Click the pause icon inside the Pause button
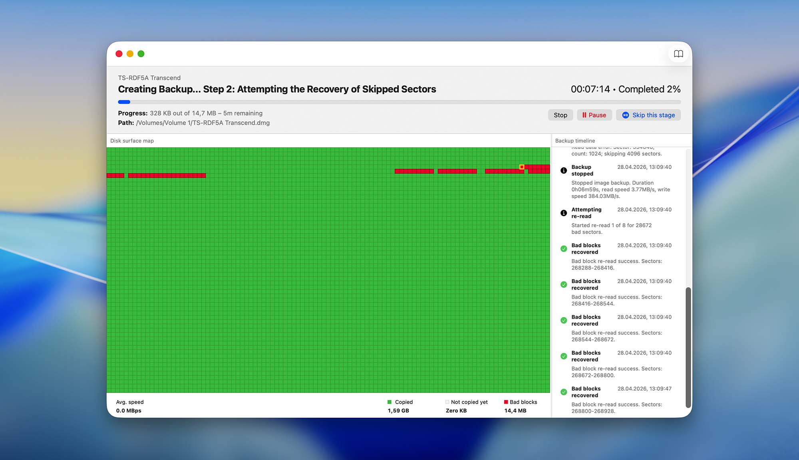The image size is (799, 460). pos(584,115)
